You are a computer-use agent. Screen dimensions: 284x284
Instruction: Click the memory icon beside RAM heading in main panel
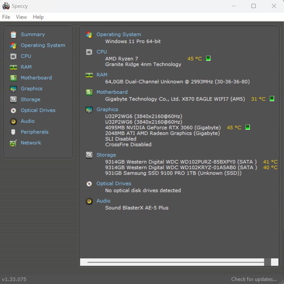pyautogui.click(x=89, y=75)
